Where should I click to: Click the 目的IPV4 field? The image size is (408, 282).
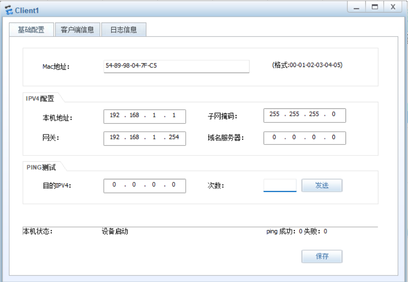pyautogui.click(x=145, y=186)
